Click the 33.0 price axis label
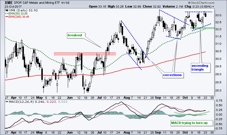The width and height of the screenshot is (227, 135). click(x=218, y=15)
